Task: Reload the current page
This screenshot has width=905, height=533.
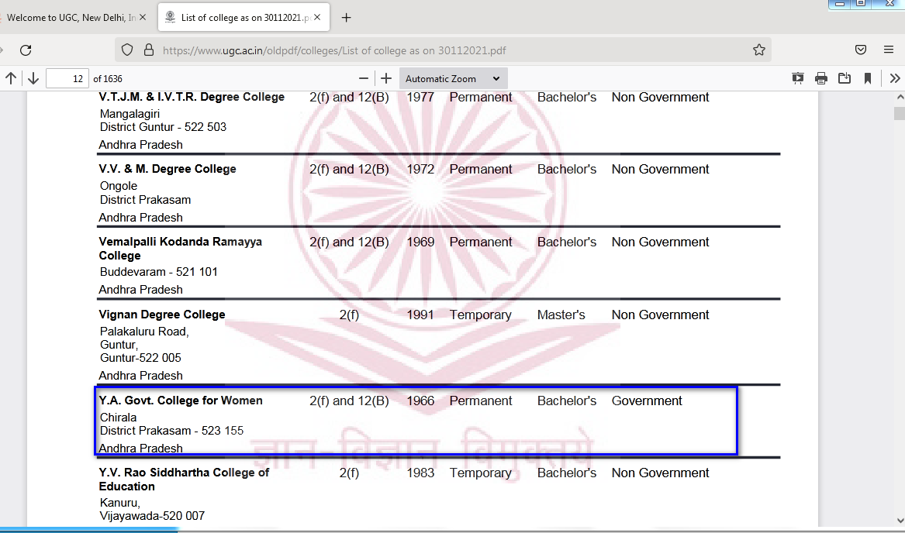Action: (26, 50)
